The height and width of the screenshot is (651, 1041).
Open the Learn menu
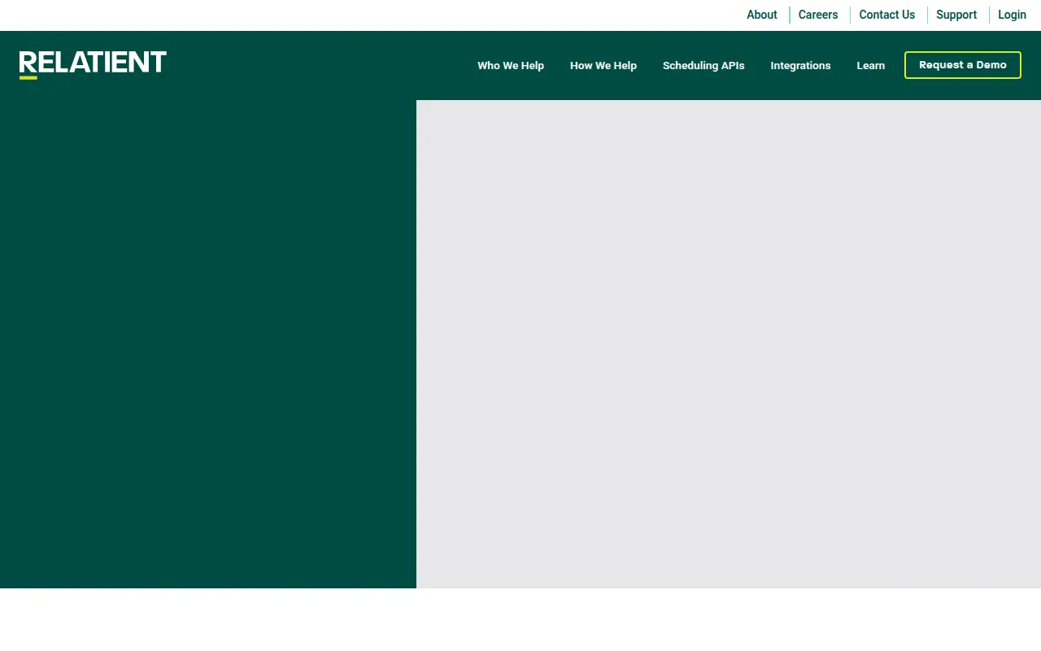click(871, 65)
